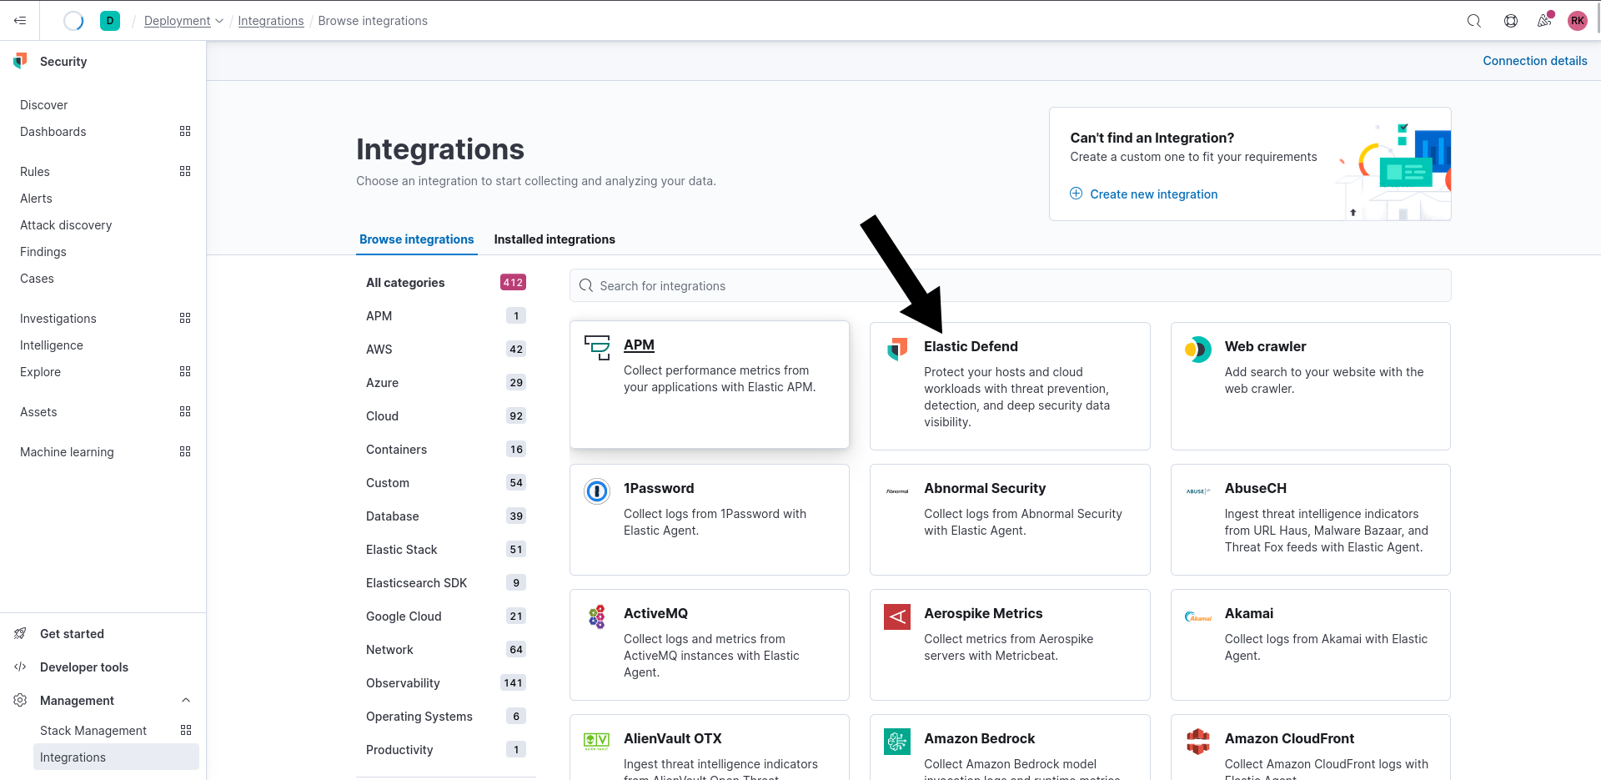Collapse the side navigation menu icon

(x=20, y=21)
